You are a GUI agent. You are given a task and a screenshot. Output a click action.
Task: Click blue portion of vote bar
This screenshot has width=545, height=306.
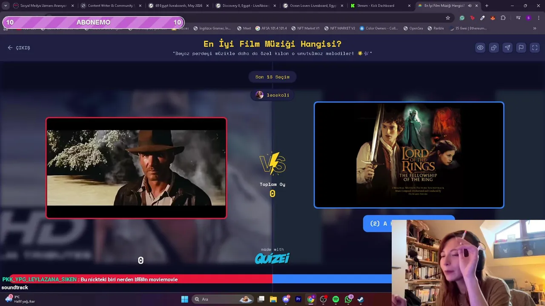click(x=332, y=279)
